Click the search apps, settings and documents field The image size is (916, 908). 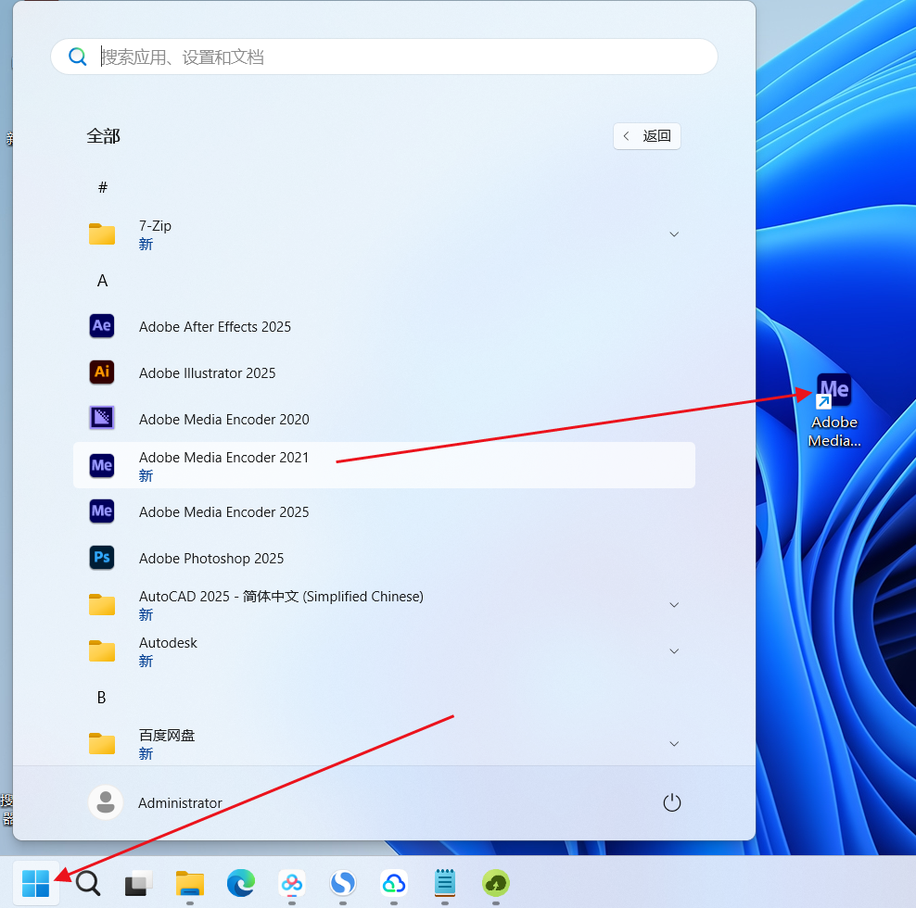click(384, 57)
